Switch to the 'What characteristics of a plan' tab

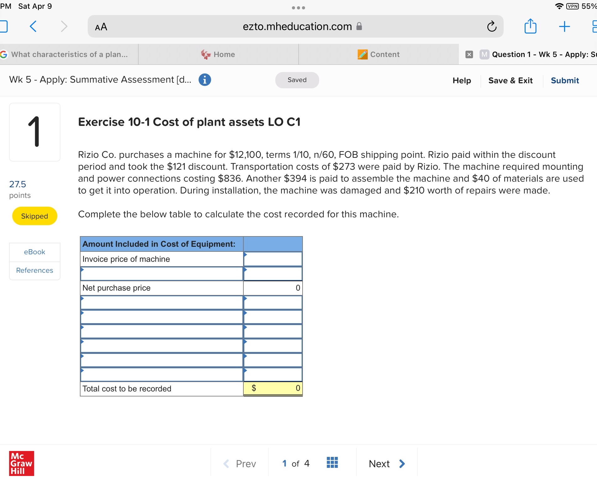click(x=69, y=54)
